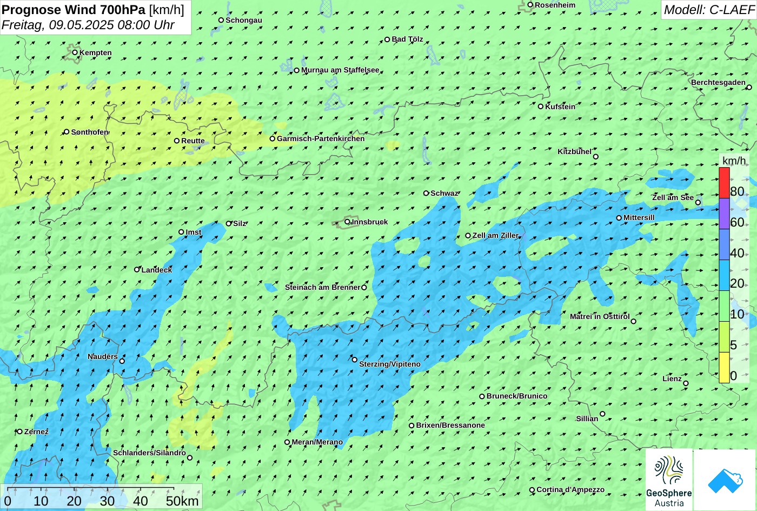Select the red 80 km/h legend color
Screen dimensions: 757x511
pyautogui.click(x=724, y=183)
